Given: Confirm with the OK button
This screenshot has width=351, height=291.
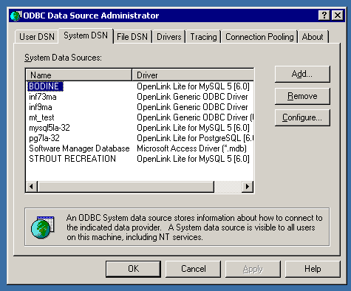Looking at the screenshot, I should coord(133,269).
